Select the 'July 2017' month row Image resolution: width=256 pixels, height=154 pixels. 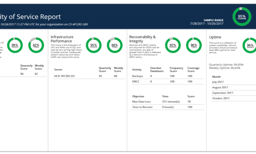[x=234, y=82]
